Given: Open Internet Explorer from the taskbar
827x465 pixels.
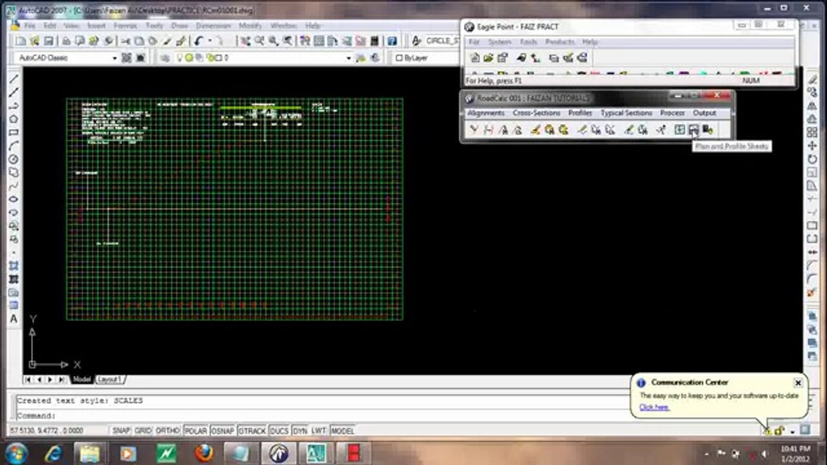Looking at the screenshot, I should click(x=54, y=453).
